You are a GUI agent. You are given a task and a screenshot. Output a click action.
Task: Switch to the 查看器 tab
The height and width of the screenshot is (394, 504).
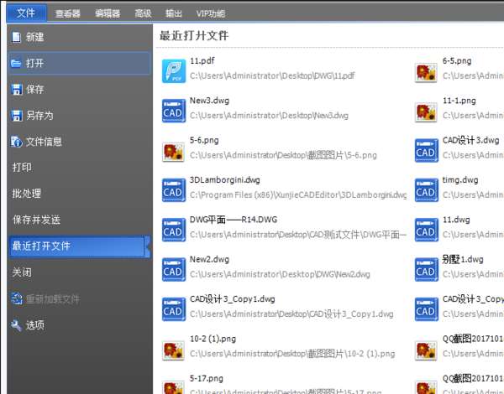click(x=67, y=13)
